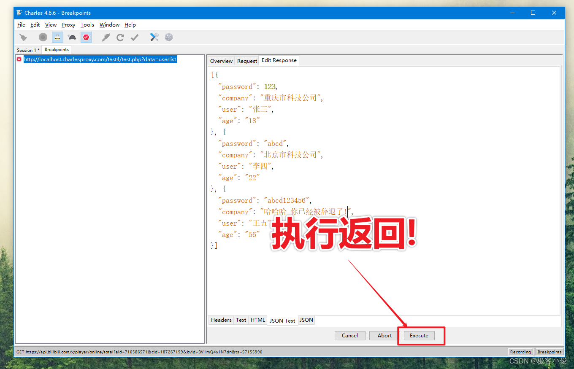Open the View menu

51,25
